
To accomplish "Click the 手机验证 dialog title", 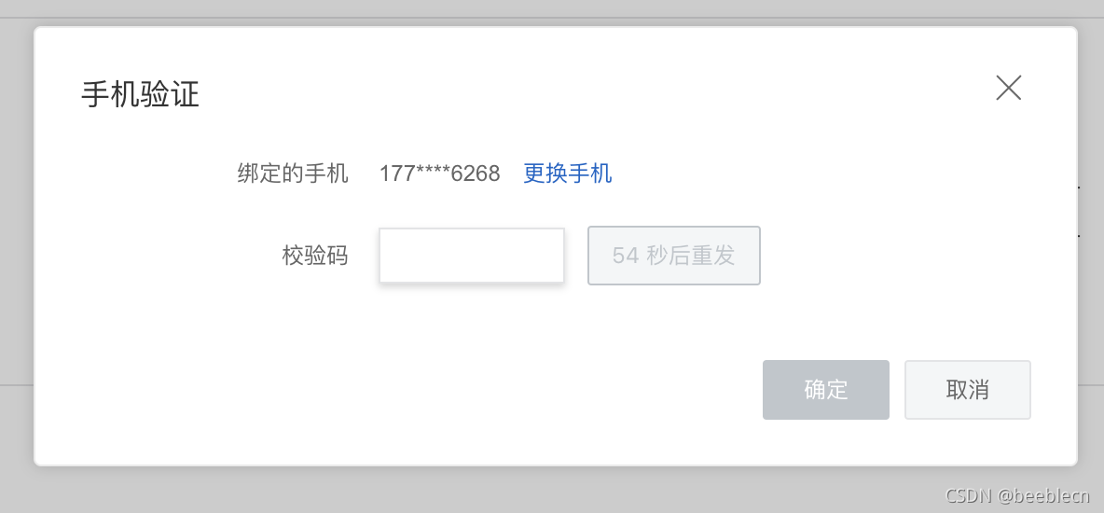I will pyautogui.click(x=141, y=94).
